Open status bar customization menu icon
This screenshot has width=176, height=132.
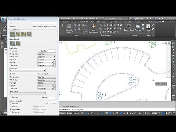pyautogui.click(x=174, y=113)
